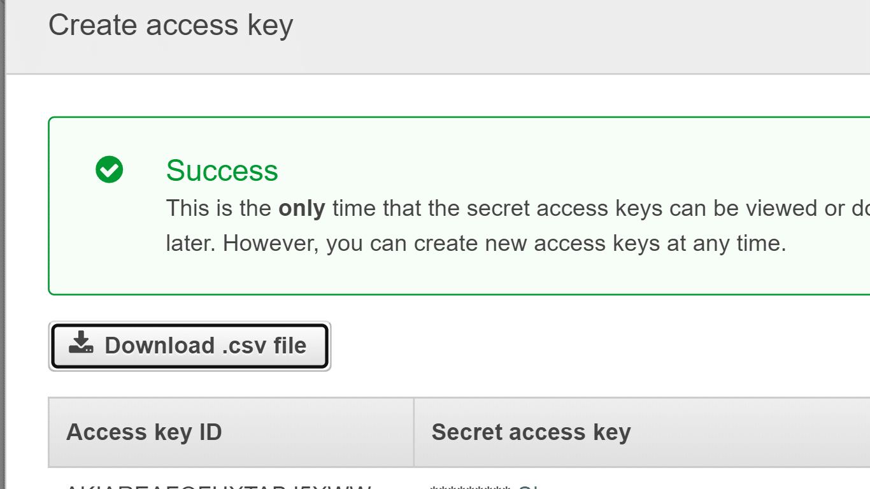Click the Create access key dialog title
The image size is (870, 489).
171,25
